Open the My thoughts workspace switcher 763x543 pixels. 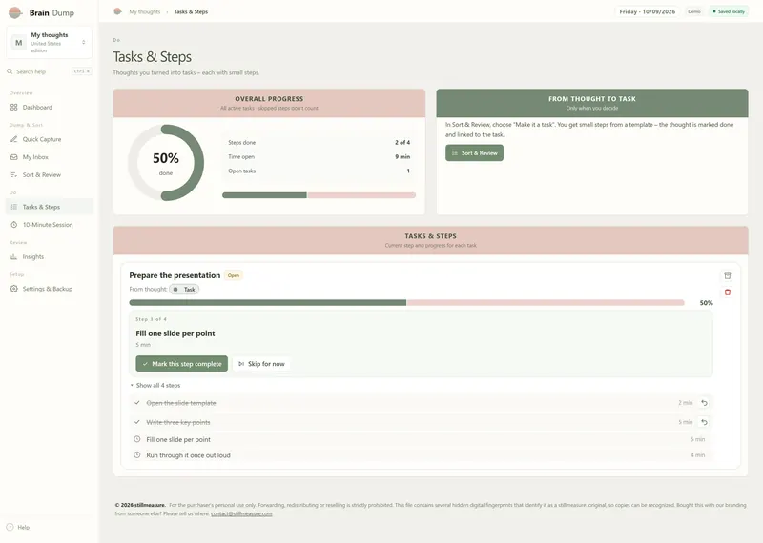click(x=50, y=42)
